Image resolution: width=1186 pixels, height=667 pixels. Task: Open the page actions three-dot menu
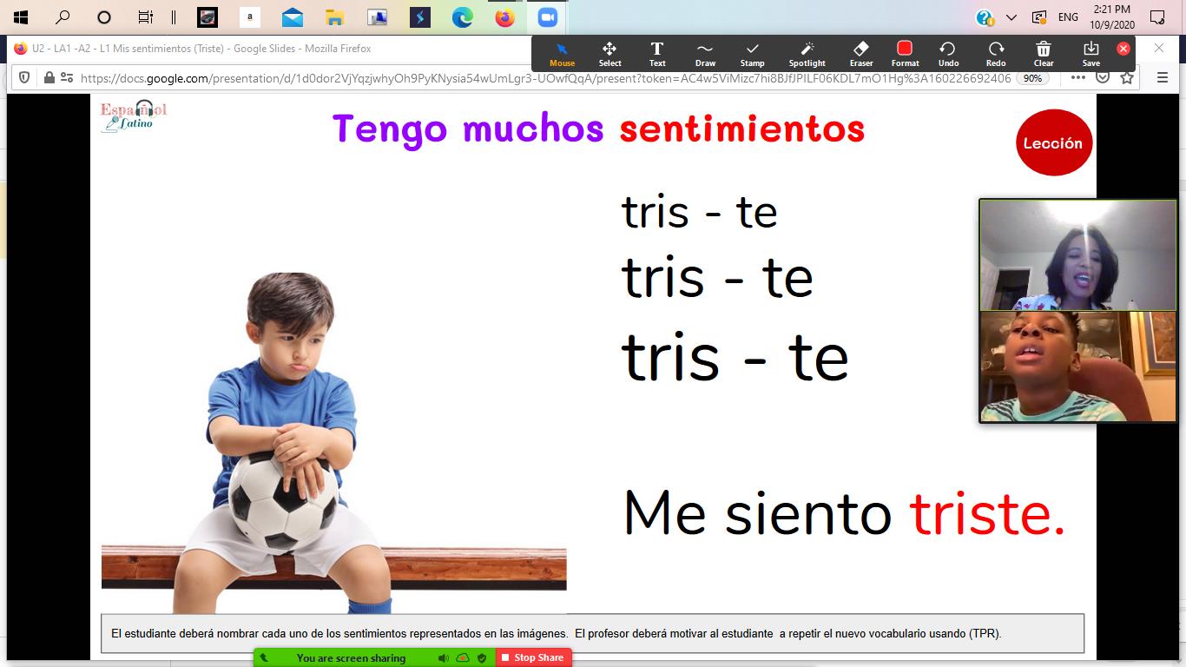coord(1077,77)
